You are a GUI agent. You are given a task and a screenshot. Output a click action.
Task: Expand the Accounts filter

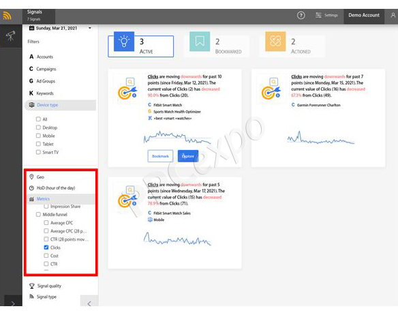(x=41, y=57)
